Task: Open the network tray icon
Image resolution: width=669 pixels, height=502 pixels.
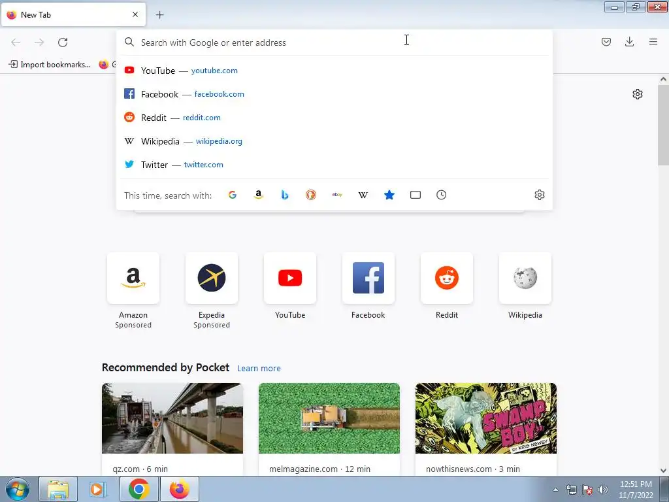Action: [x=571, y=490]
